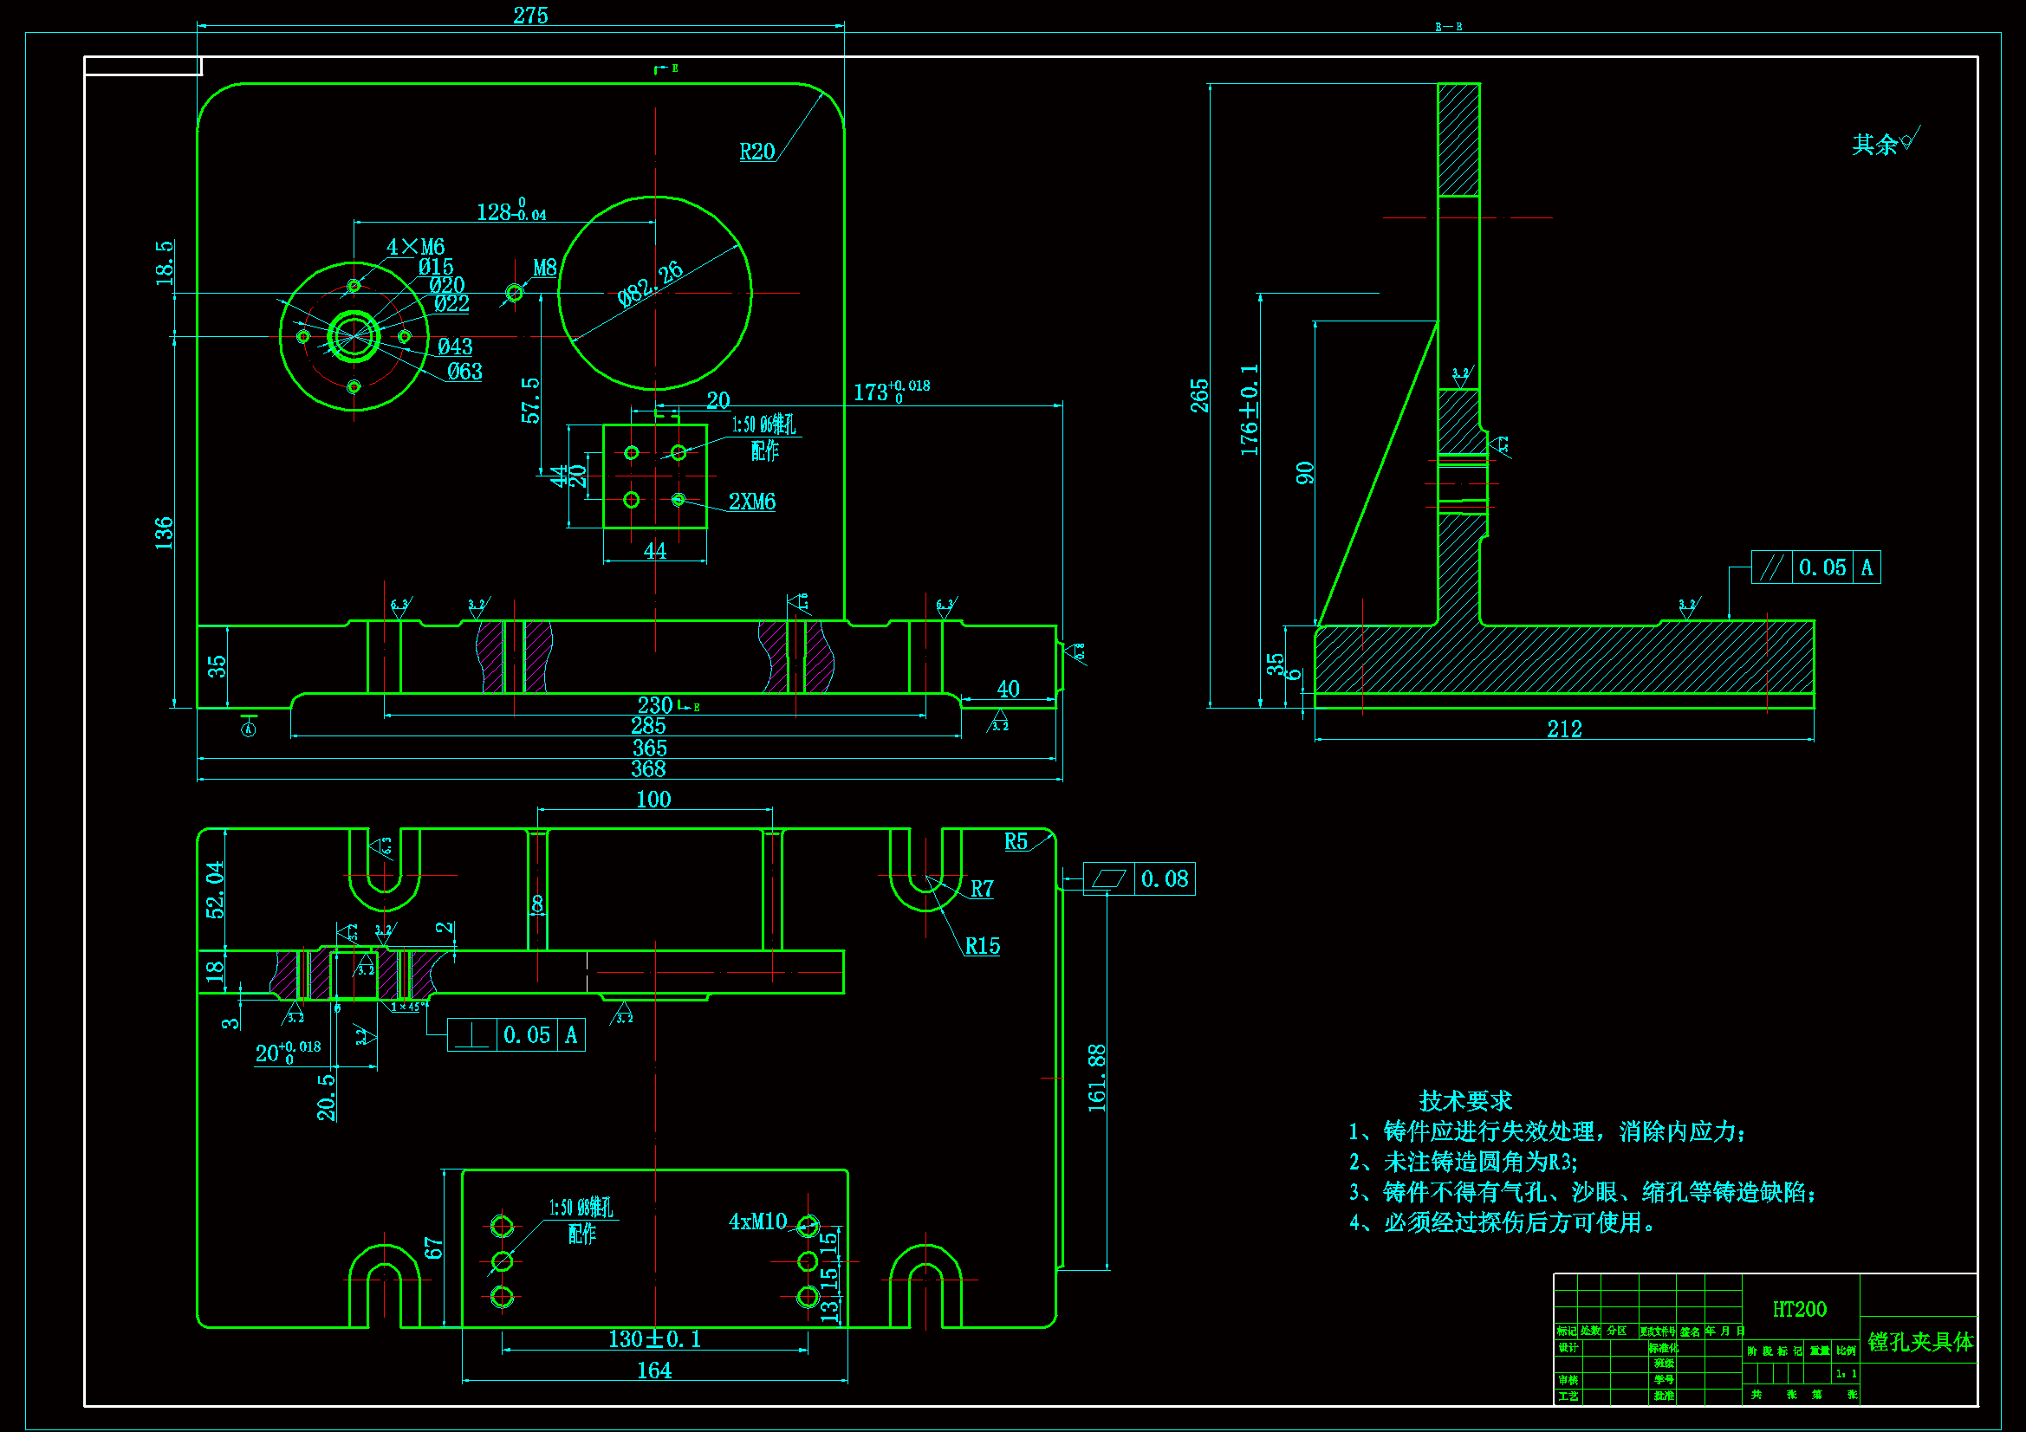Click the 130±0.1 dimension text

click(x=654, y=1339)
